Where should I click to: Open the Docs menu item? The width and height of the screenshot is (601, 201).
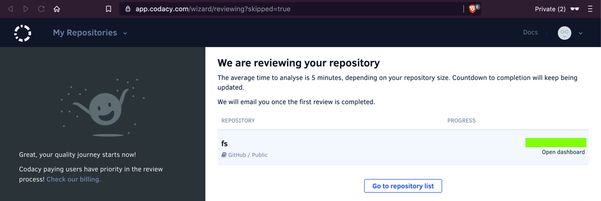[530, 32]
